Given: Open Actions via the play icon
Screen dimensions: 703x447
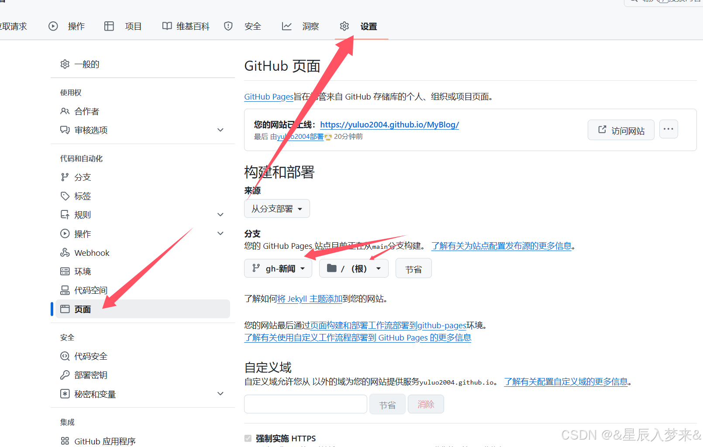Looking at the screenshot, I should (x=53, y=26).
